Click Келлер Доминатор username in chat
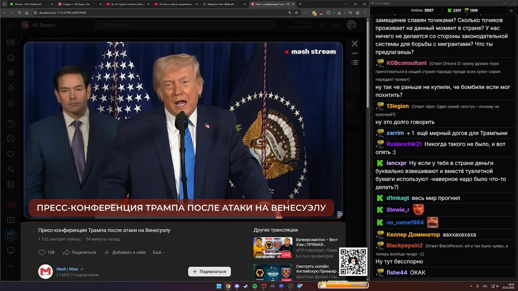 (x=413, y=234)
